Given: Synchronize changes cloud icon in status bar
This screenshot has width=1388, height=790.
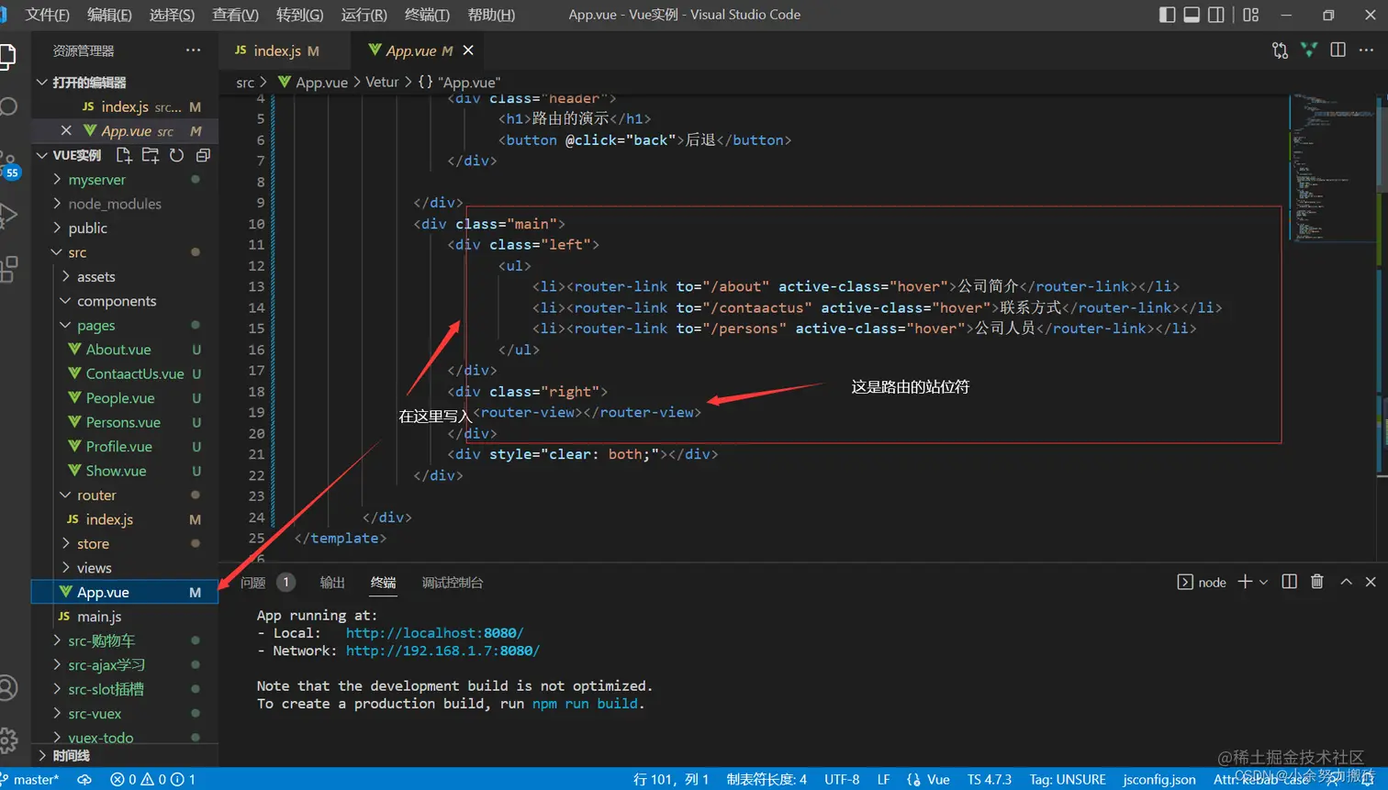Looking at the screenshot, I should coord(84,779).
